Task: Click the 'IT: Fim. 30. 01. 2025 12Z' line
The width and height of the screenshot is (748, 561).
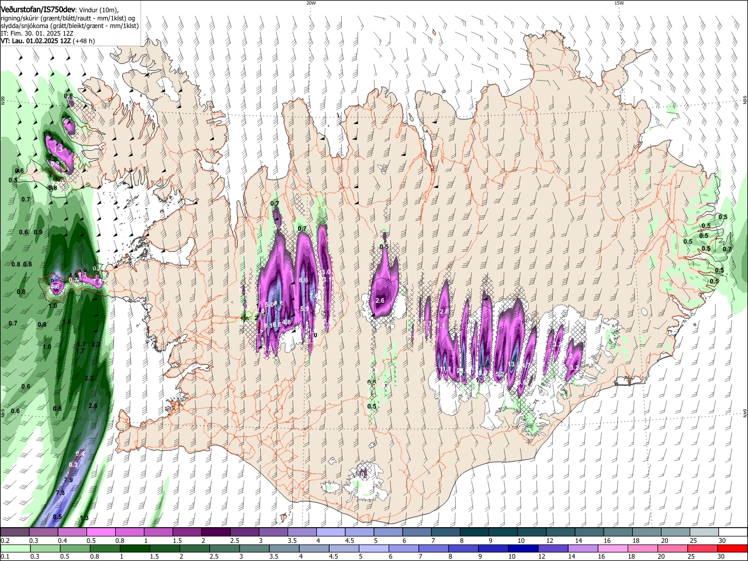Action: pos(36,33)
